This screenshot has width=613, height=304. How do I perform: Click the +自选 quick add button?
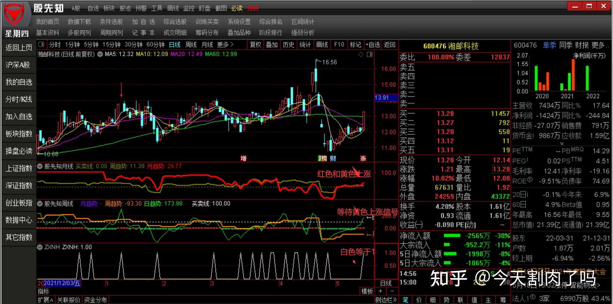(x=373, y=45)
